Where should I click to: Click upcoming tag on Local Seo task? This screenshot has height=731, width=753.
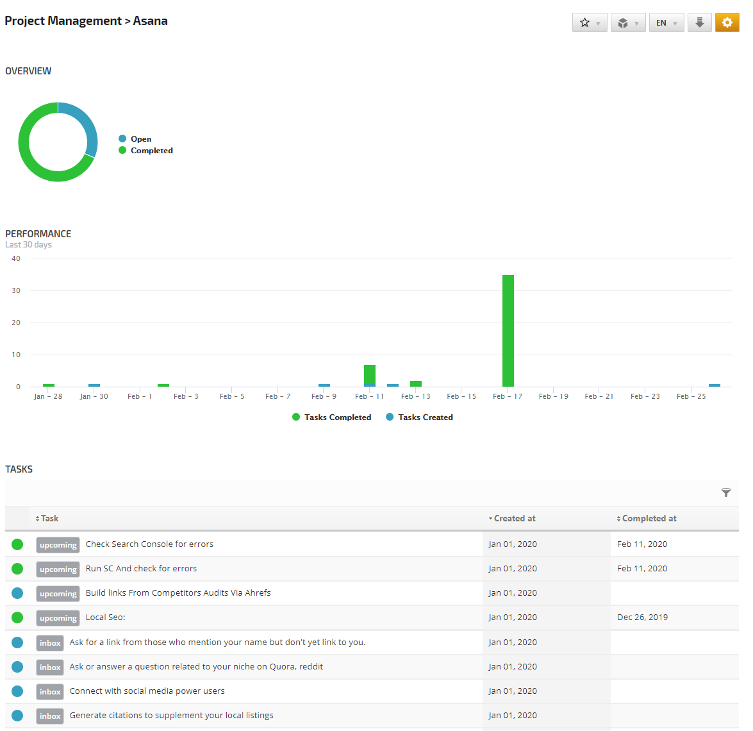pos(58,618)
